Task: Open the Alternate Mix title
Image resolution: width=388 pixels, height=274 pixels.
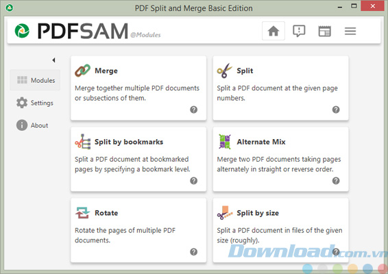Action: (x=261, y=142)
